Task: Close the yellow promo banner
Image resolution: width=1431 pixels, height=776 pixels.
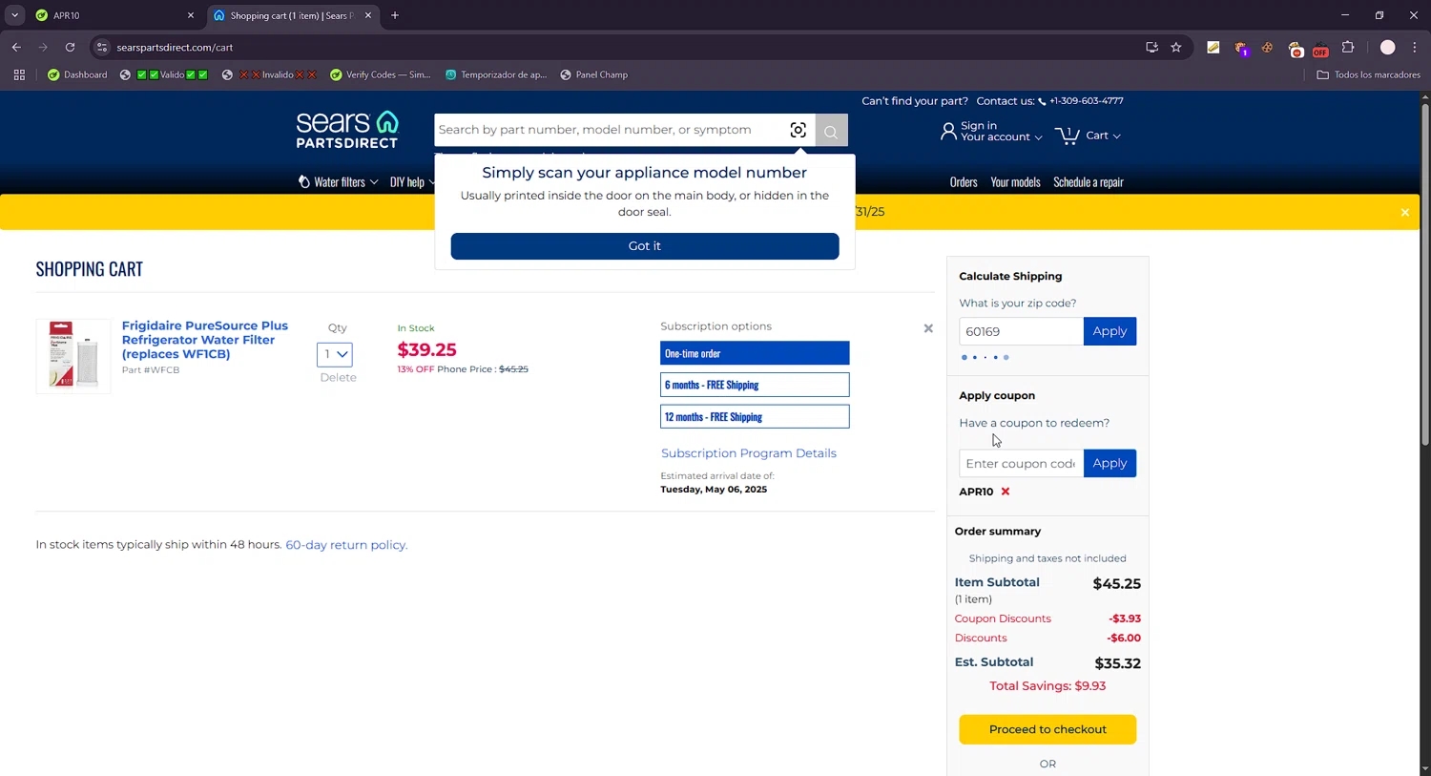Action: (x=1404, y=212)
